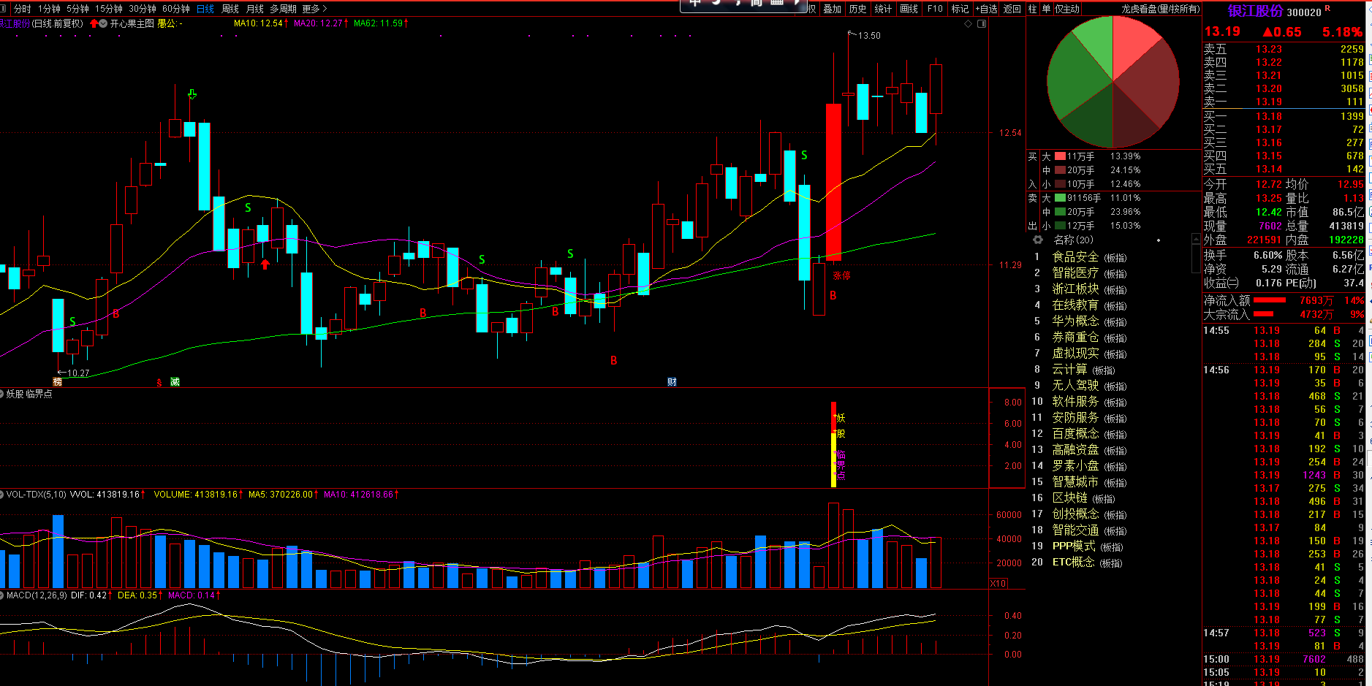1372x686 pixels.
Task: Click the panel layout icon beside the diamond
Action: [982, 23]
